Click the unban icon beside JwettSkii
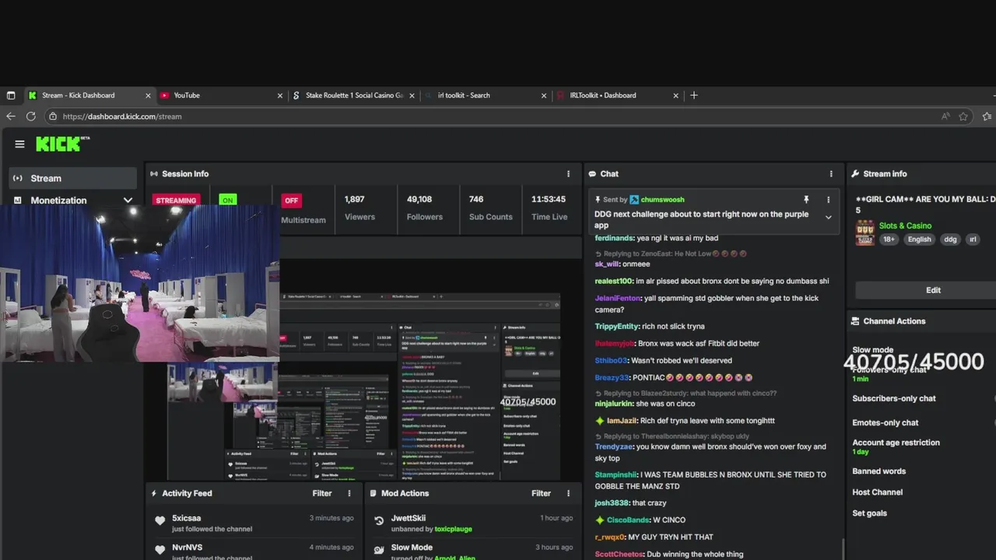This screenshot has height=560, width=996. [379, 521]
